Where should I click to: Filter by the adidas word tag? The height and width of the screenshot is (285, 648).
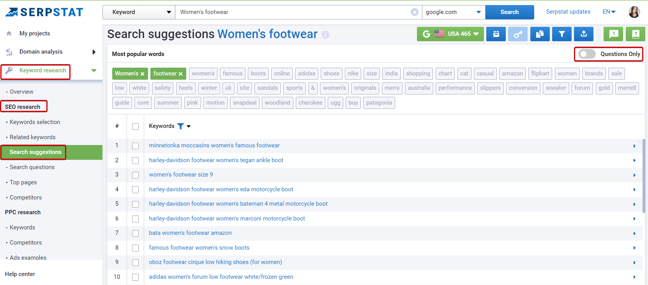click(x=307, y=73)
